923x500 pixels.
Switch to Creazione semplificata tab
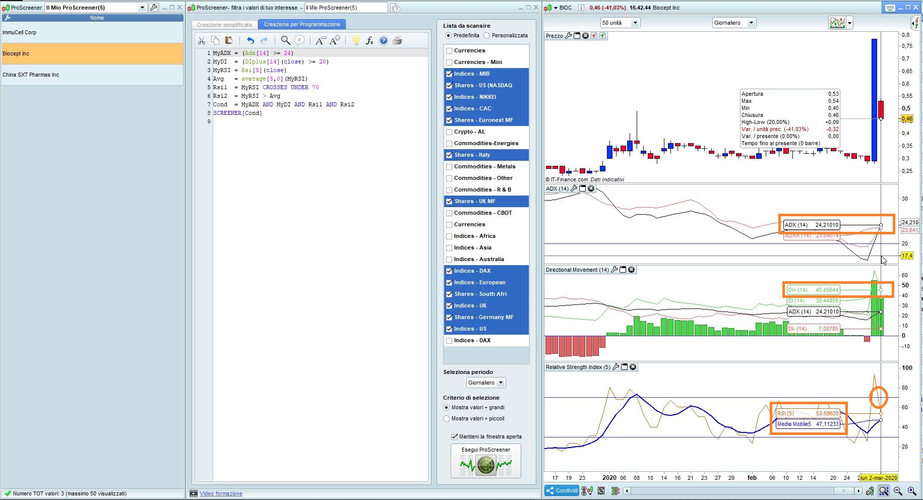224,25
